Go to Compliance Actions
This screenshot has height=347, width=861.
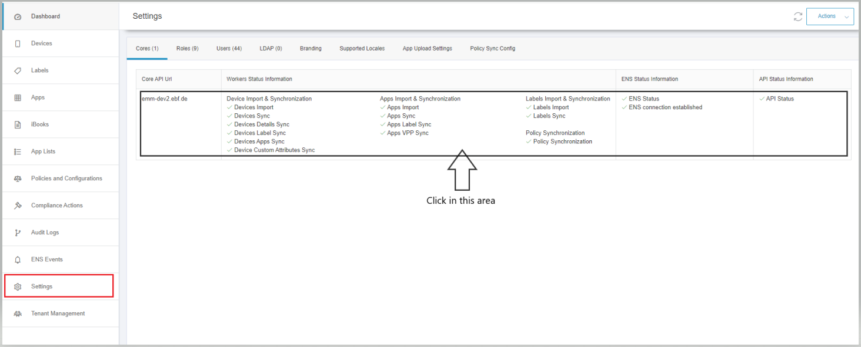60,205
